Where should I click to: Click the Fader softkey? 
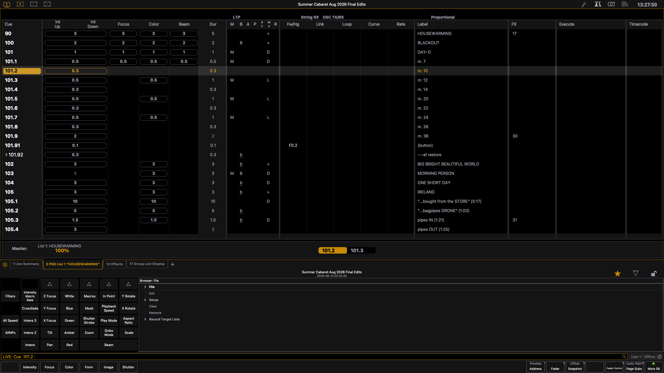pos(555,367)
